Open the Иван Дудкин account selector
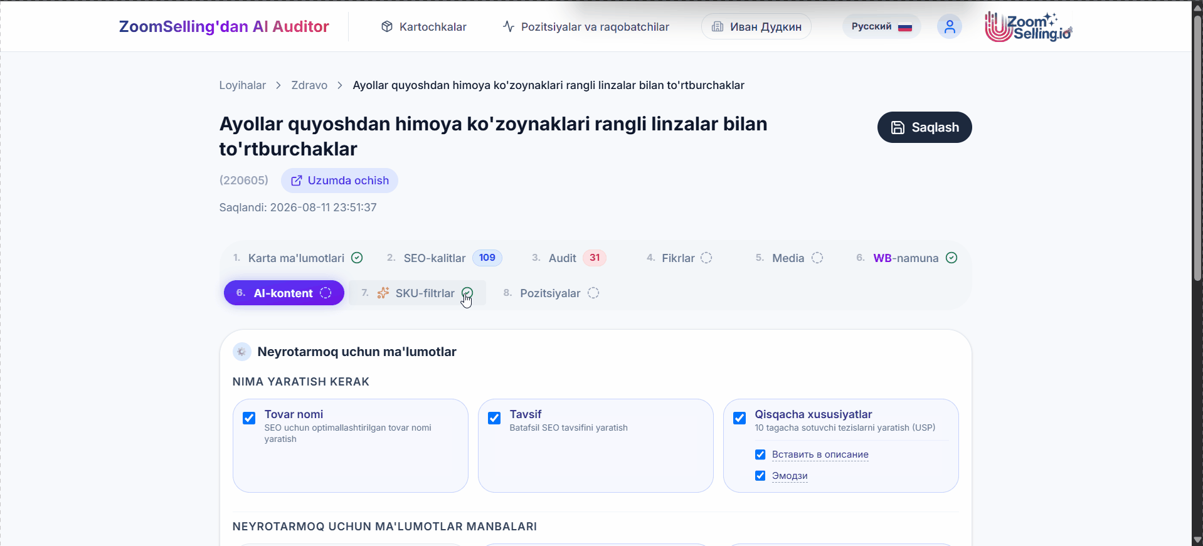The height and width of the screenshot is (546, 1203). [x=756, y=26]
